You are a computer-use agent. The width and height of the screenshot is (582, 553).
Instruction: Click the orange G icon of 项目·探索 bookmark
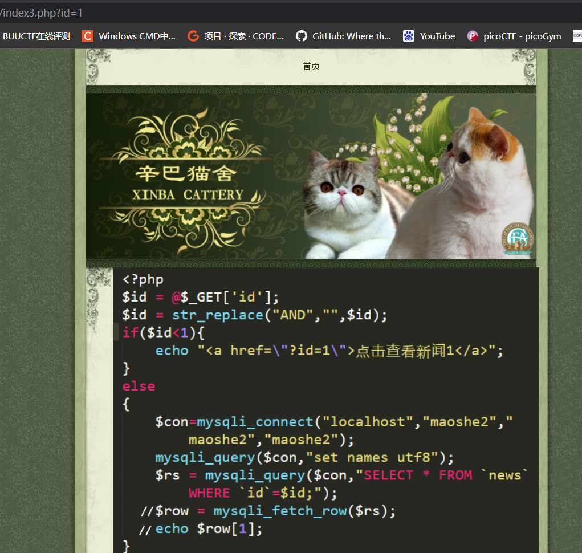(x=193, y=36)
